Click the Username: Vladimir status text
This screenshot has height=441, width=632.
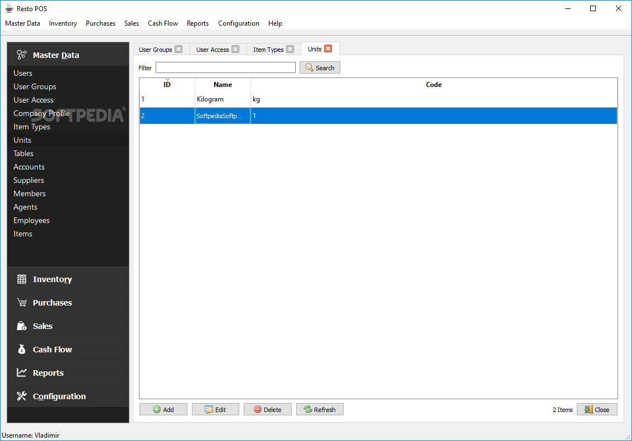point(31,435)
